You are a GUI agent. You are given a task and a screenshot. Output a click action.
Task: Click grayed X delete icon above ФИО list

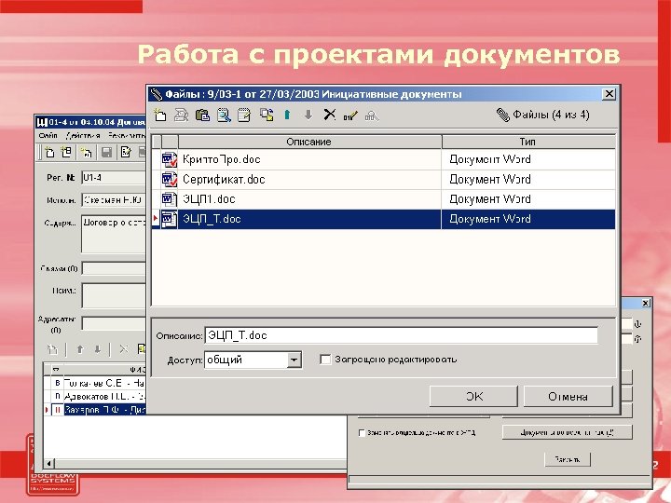[124, 349]
